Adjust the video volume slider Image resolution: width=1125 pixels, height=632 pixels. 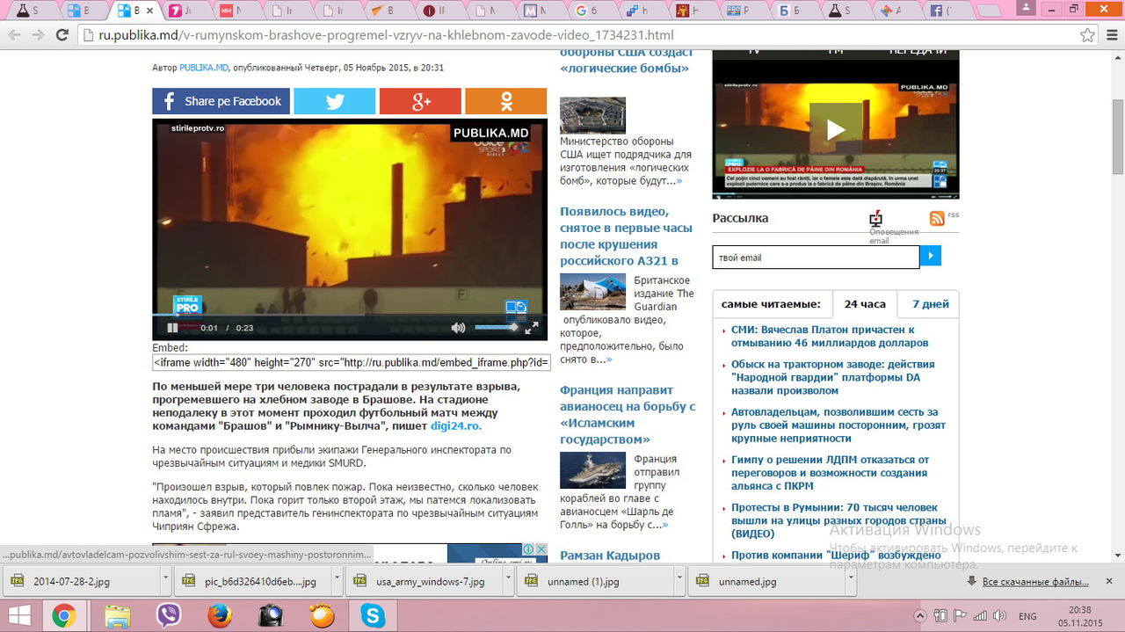497,327
